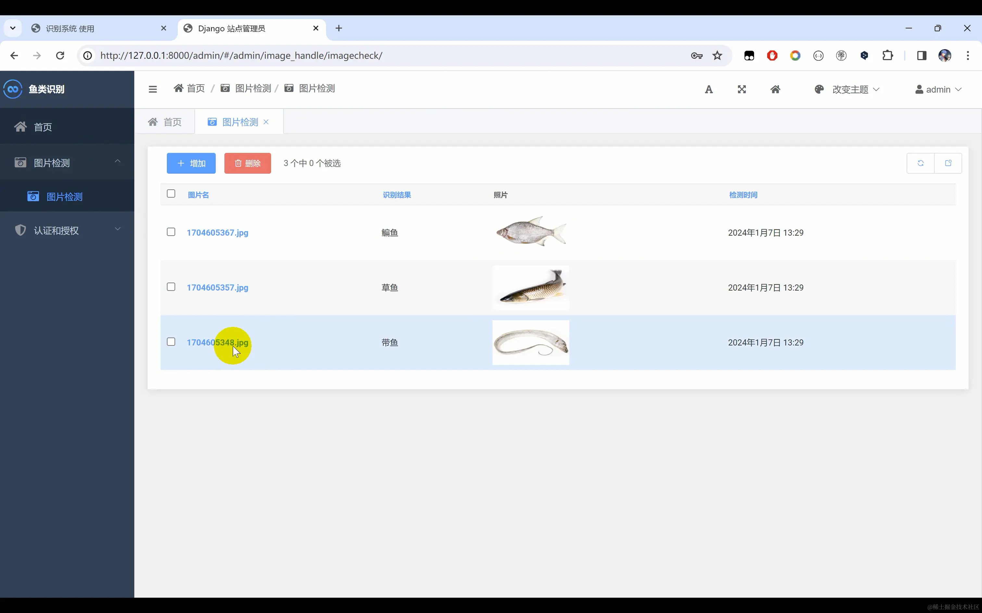
Task: Sort by the 检测时间 column header
Action: click(x=743, y=195)
